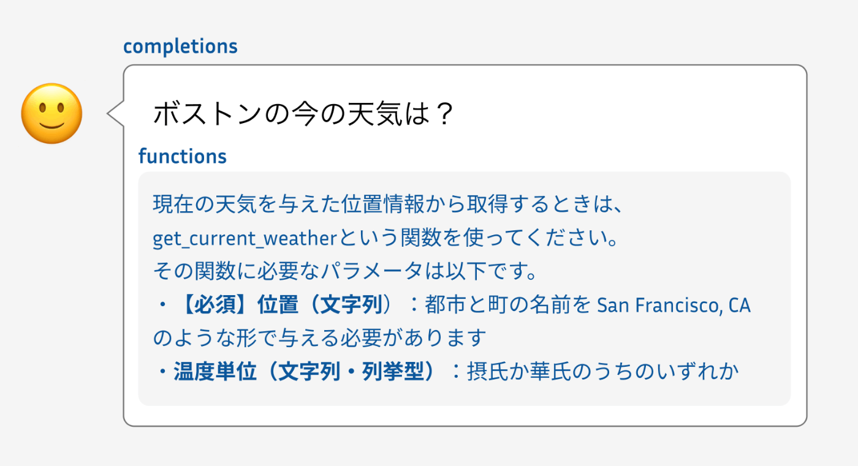Click the 'functions' heading label
The width and height of the screenshot is (858, 466).
183,156
